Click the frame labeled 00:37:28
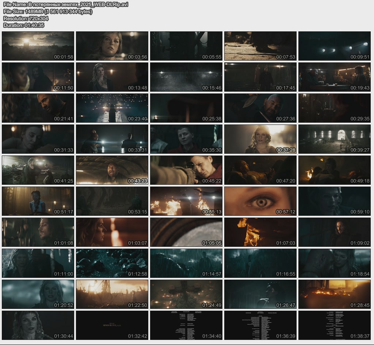The height and width of the screenshot is (345, 374). [260, 139]
